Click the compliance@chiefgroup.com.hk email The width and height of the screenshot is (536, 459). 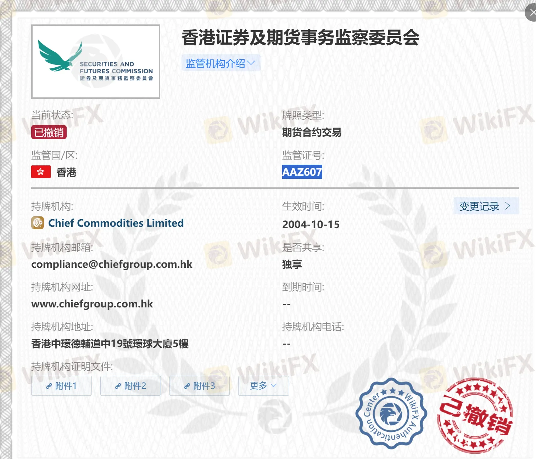click(x=112, y=264)
